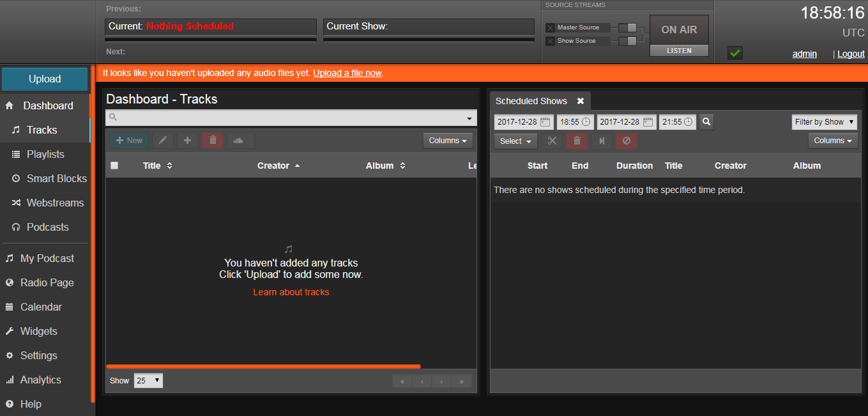868x416 pixels.
Task: Click the sidebar orange scrollbar
Action: pos(93,233)
